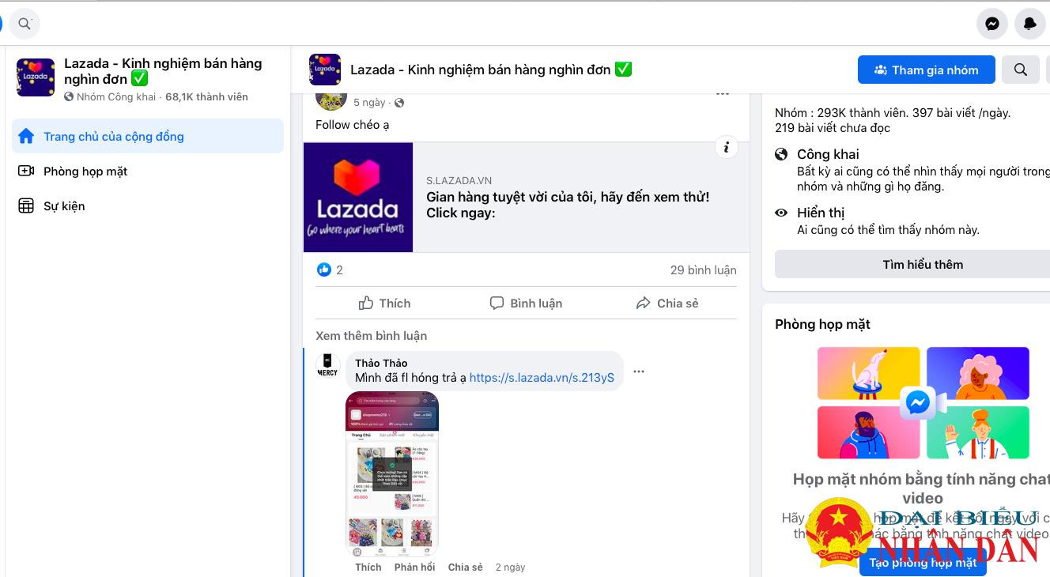Expand Xem thêm bình luận
Viewport: 1050px width, 577px height.
click(x=371, y=335)
